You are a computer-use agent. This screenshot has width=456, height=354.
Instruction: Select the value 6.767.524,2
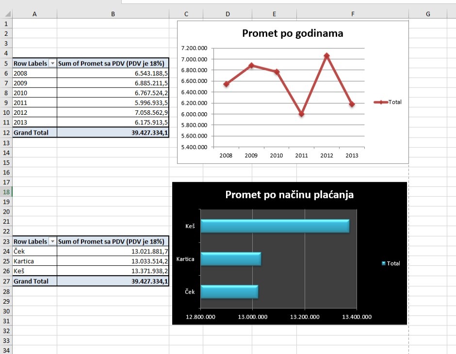pos(113,93)
